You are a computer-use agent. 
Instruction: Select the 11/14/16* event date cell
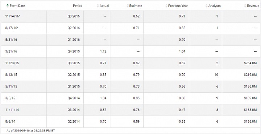click(x=24, y=16)
